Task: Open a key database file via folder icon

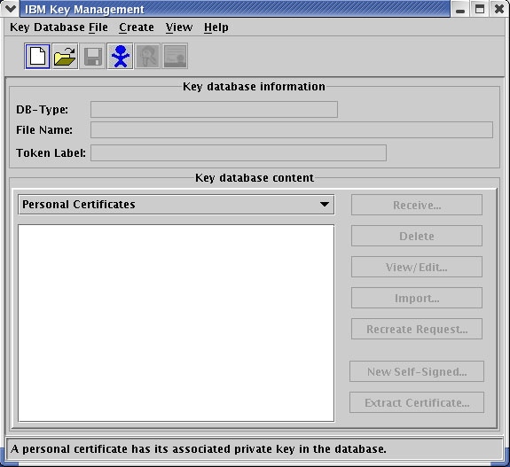Action: click(x=65, y=56)
